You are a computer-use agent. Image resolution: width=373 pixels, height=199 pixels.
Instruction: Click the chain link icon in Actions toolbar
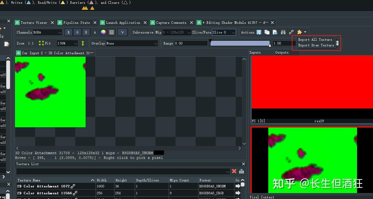point(291,32)
